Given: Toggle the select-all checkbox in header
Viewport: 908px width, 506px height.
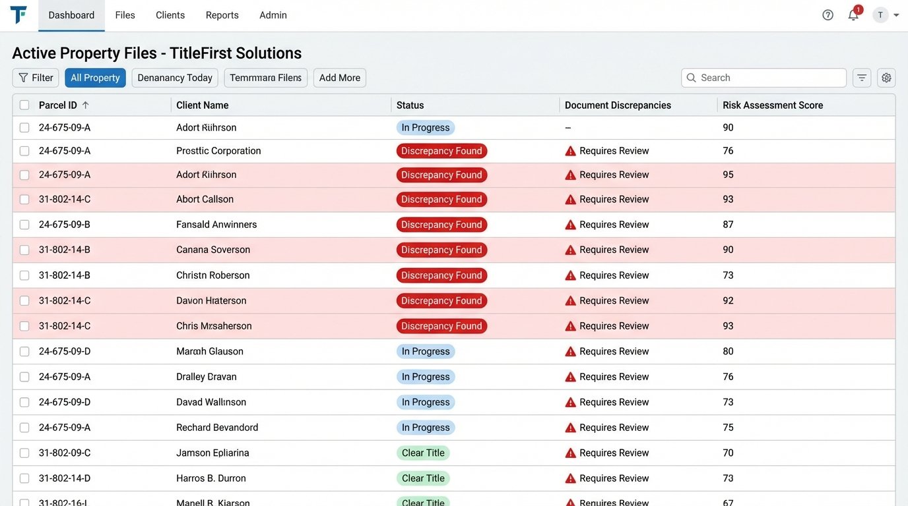Looking at the screenshot, I should point(24,105).
